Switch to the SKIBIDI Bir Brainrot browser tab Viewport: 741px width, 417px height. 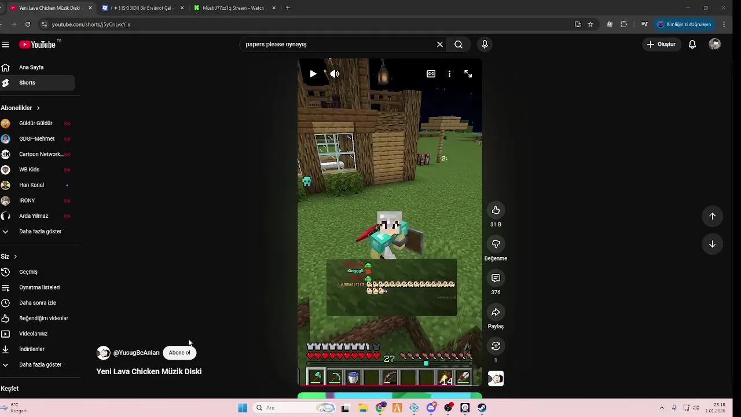(142, 8)
